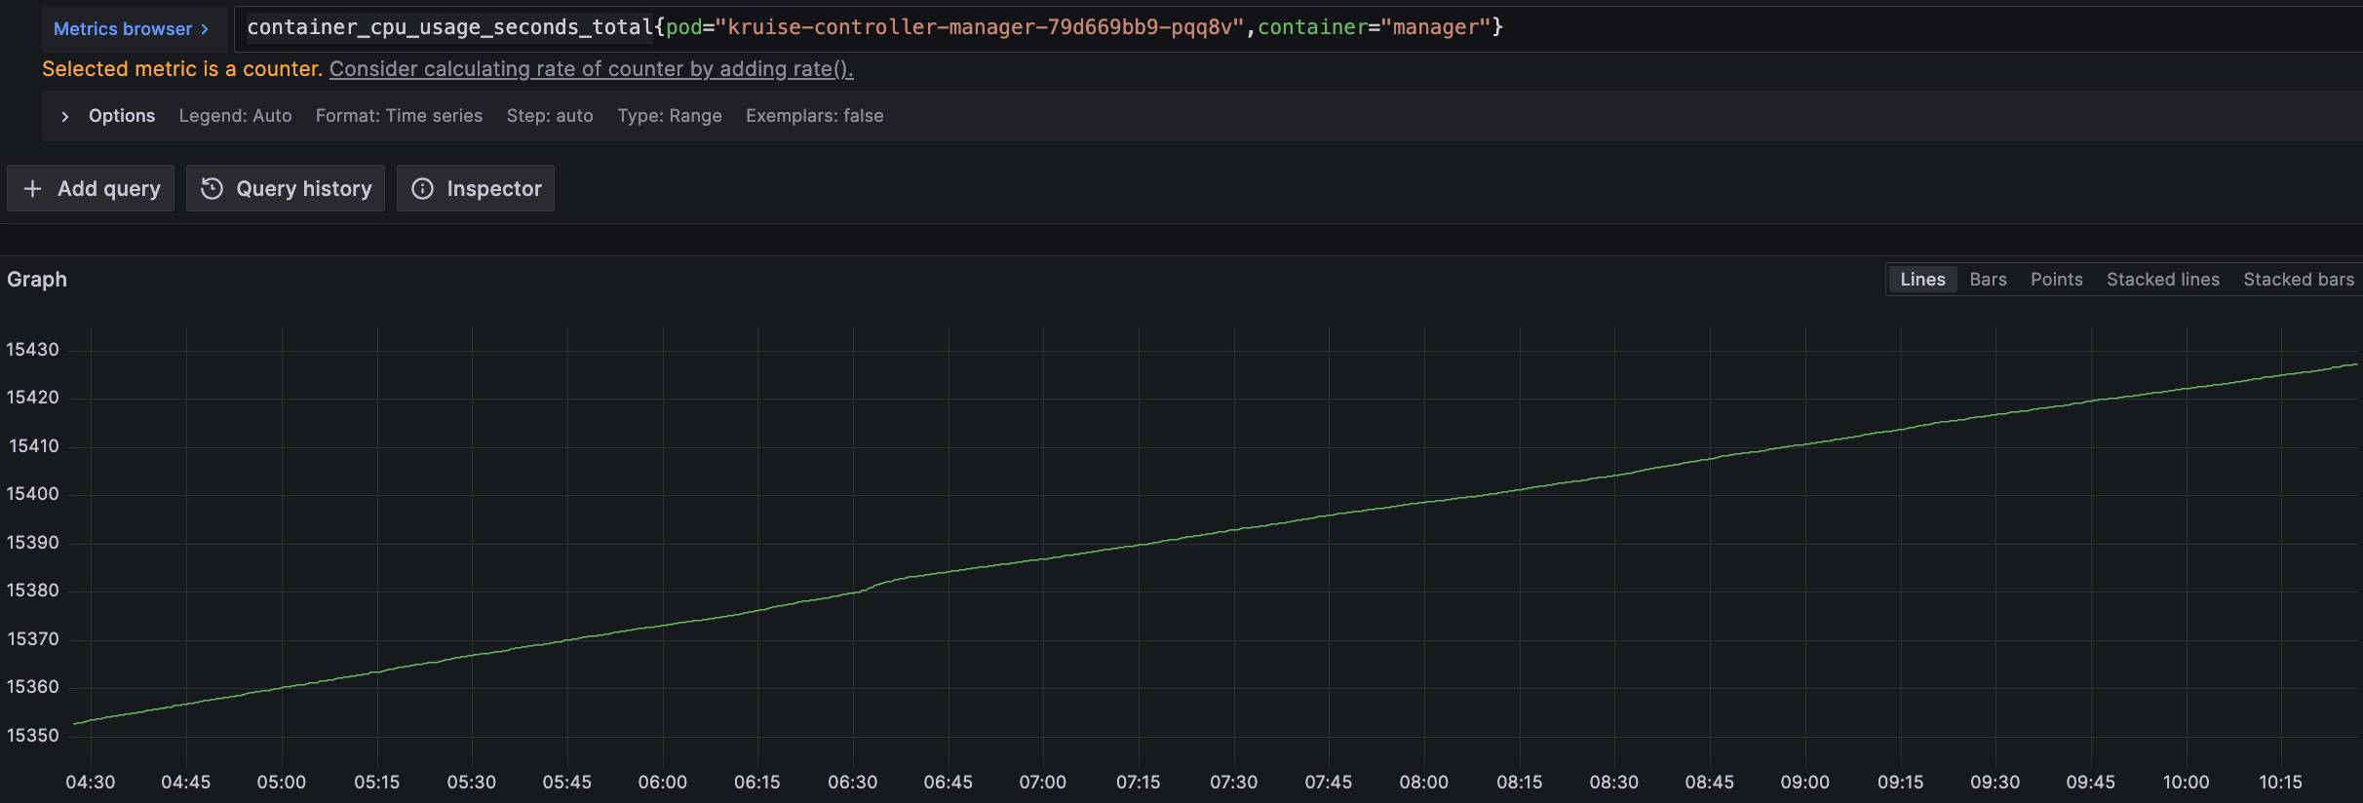This screenshot has height=803, width=2363.
Task: Click the 15350 y-axis label
Action: (x=33, y=736)
